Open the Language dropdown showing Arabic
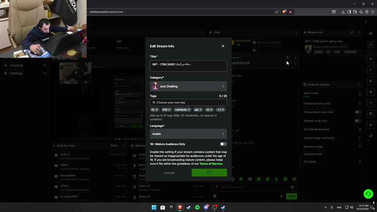377x212 pixels. click(188, 134)
